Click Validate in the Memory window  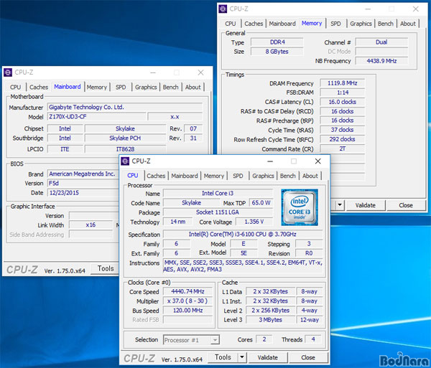click(x=366, y=205)
